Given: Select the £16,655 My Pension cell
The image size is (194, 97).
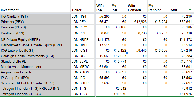Looking at the screenshot, I should (x=158, y=50).
